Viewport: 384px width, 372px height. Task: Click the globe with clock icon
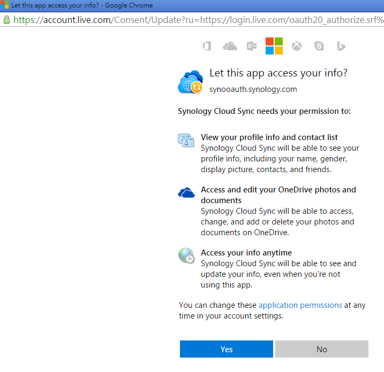(186, 255)
